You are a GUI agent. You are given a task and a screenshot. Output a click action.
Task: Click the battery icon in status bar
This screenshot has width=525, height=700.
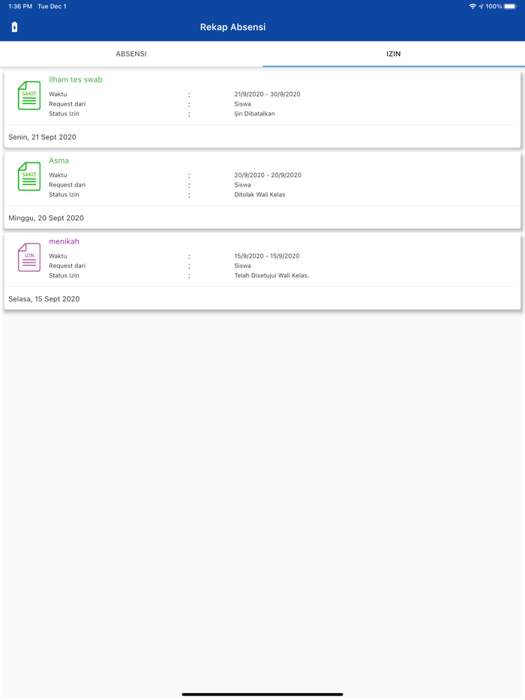[510, 7]
